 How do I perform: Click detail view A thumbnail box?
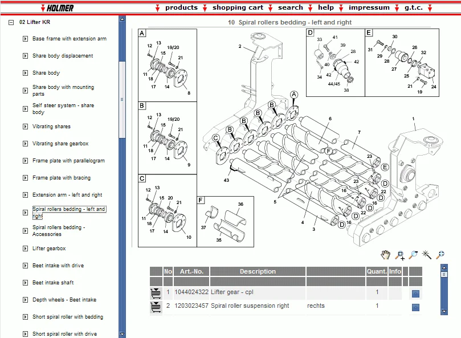168,65
